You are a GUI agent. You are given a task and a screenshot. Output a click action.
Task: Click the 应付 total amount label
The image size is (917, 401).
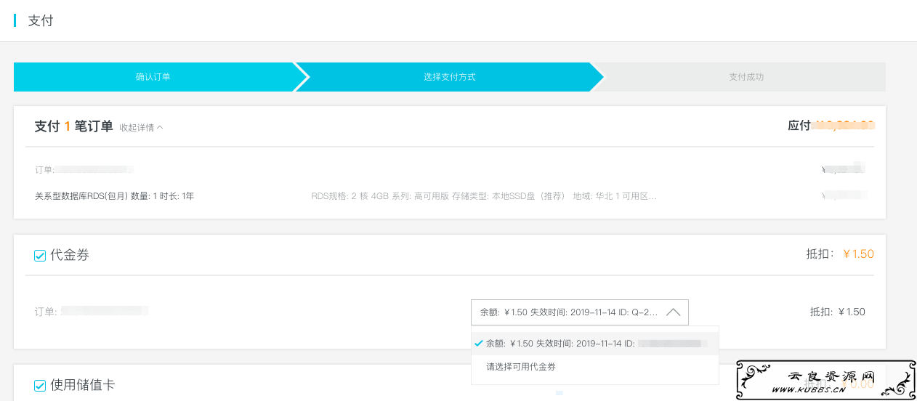[799, 126]
